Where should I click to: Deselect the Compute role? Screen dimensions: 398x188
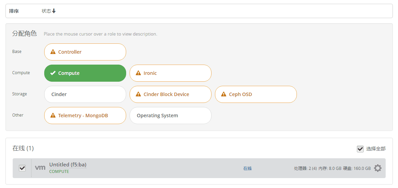click(85, 73)
